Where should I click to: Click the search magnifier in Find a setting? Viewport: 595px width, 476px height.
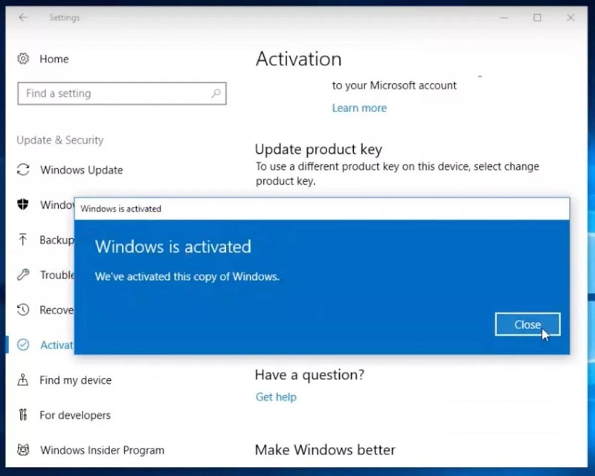(216, 94)
